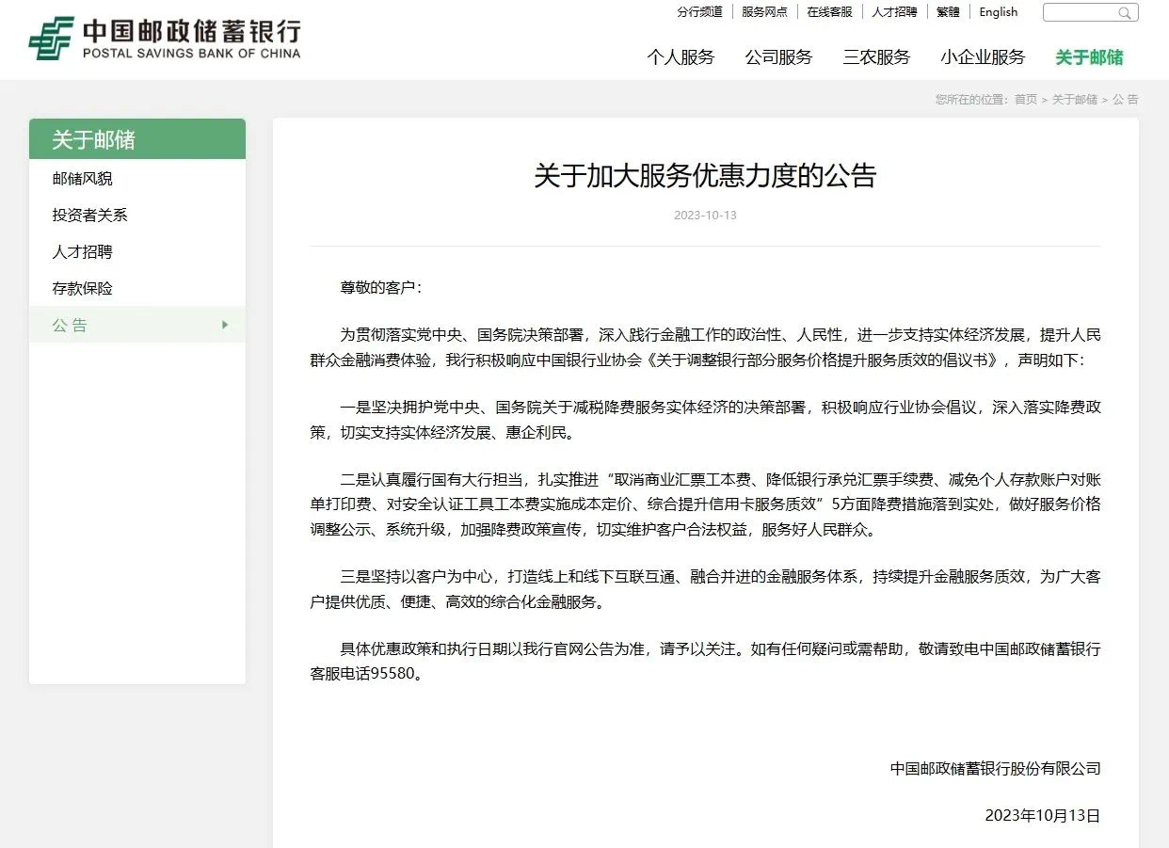Switch to 繁體 traditional Chinese
The width and height of the screenshot is (1169, 848).
point(948,12)
